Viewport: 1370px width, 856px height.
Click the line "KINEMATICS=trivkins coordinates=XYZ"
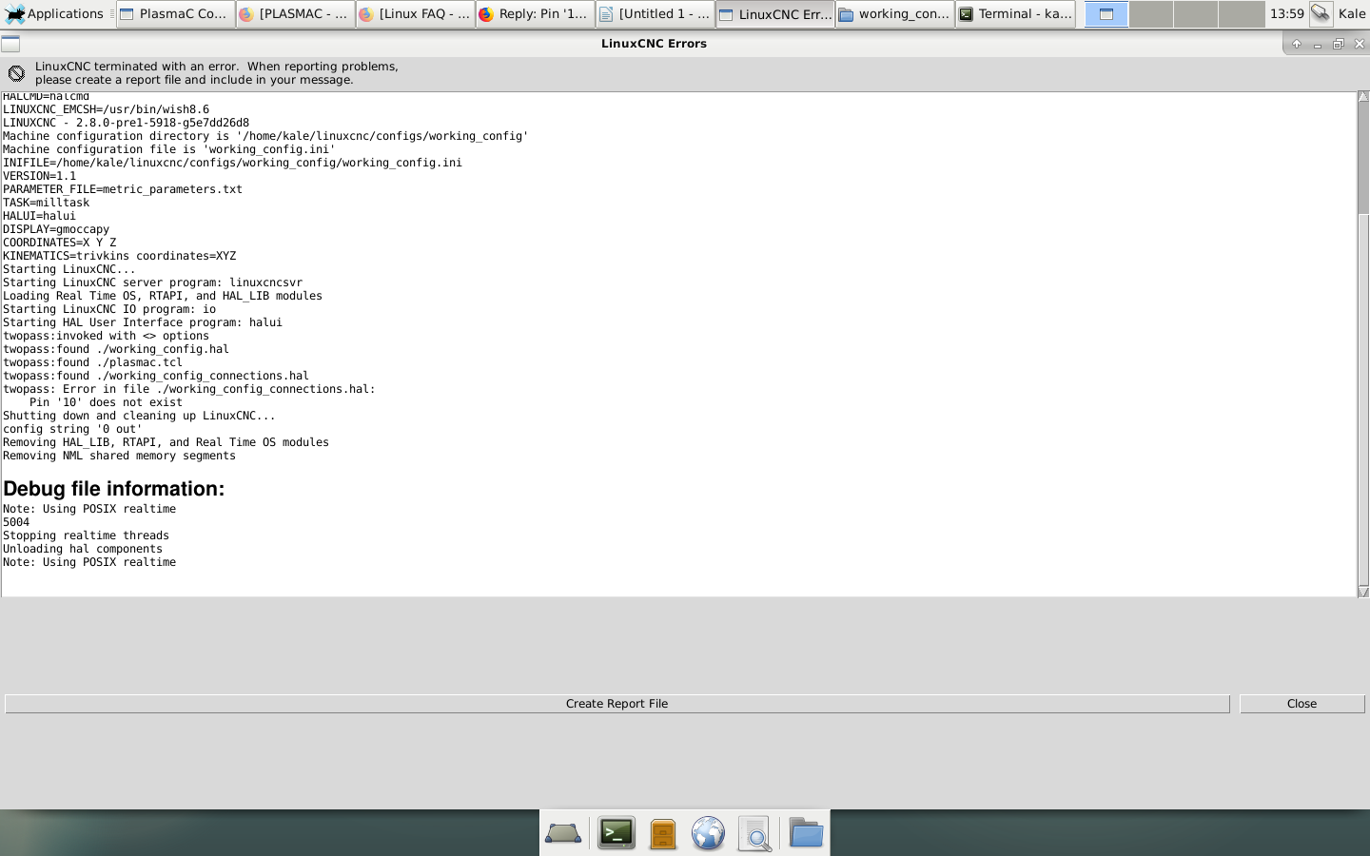119,256
